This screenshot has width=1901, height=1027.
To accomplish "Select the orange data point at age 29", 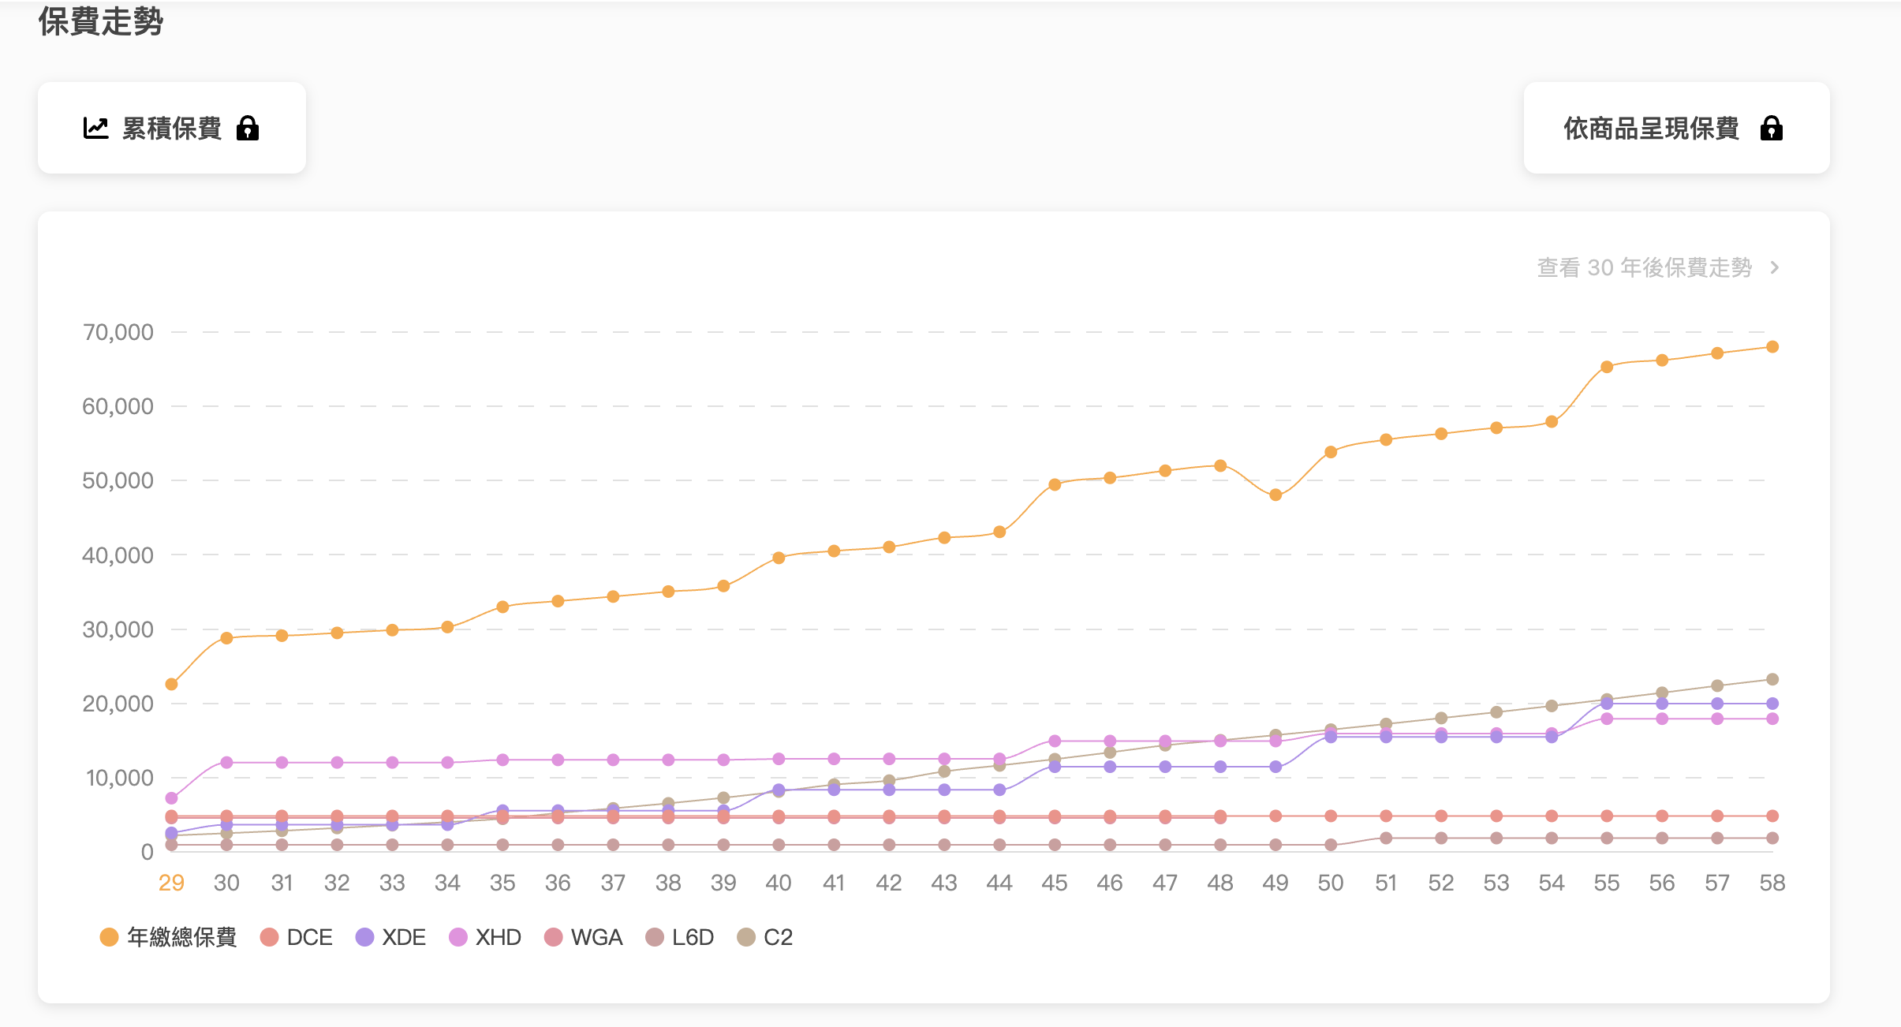I will 171,684.
